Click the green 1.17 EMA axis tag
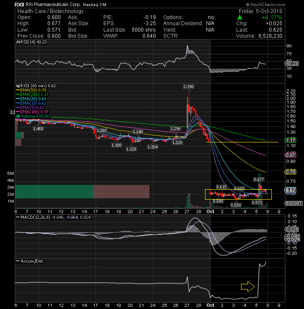The height and width of the screenshot is (309, 304). click(x=291, y=141)
